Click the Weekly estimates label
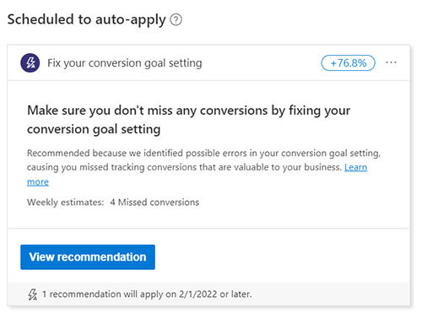 (66, 202)
